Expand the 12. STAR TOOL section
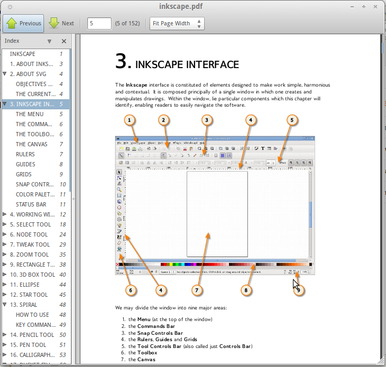Viewport: 386px width, 367px height. tap(5, 295)
